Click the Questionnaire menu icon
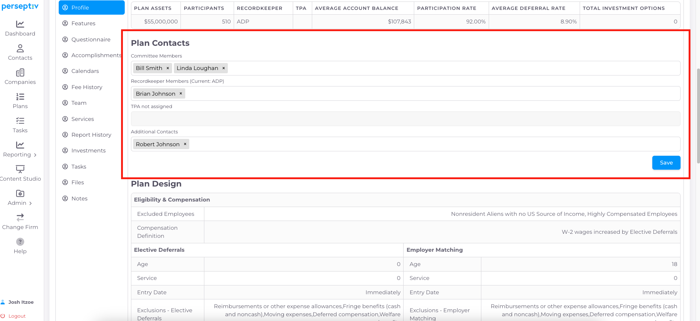This screenshot has width=700, height=321. [x=65, y=39]
